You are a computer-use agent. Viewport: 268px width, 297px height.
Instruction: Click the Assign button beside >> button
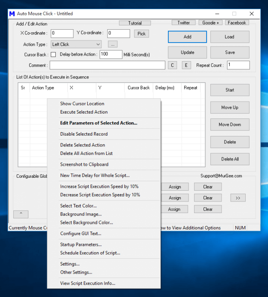tap(175, 198)
